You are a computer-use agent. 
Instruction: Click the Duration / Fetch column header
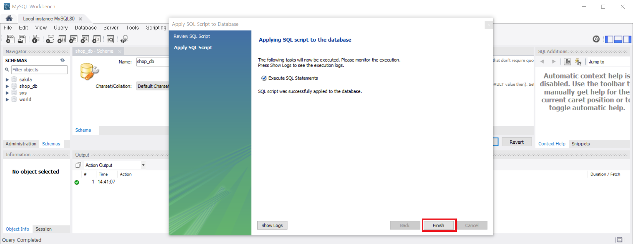(x=605, y=174)
